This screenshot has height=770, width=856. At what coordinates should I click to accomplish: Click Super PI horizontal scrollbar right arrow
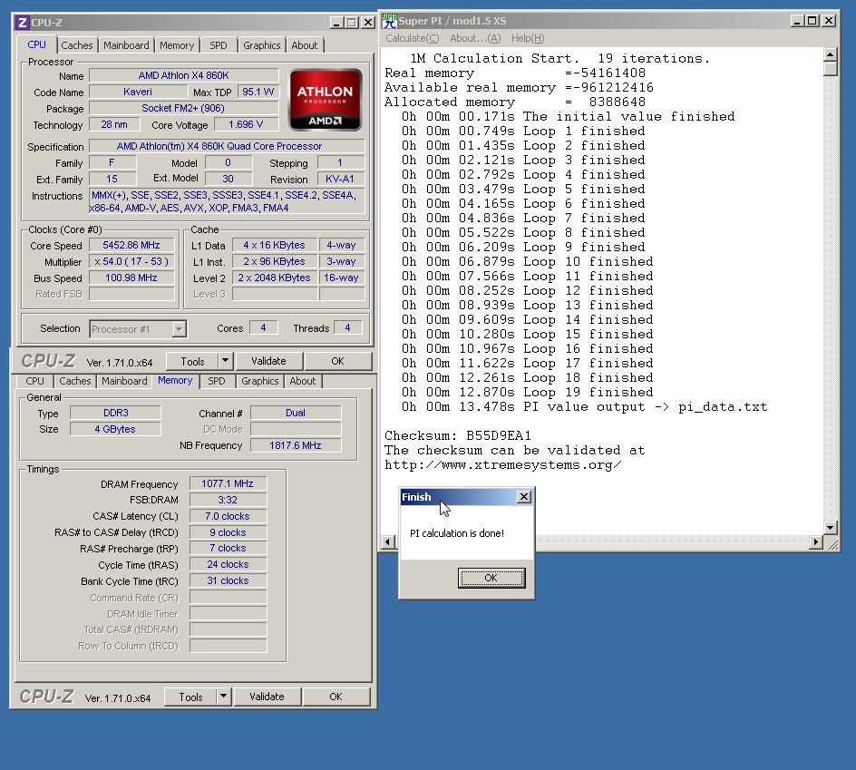(x=815, y=542)
